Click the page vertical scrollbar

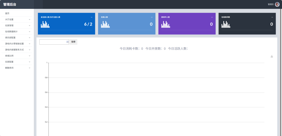(x=281, y=72)
